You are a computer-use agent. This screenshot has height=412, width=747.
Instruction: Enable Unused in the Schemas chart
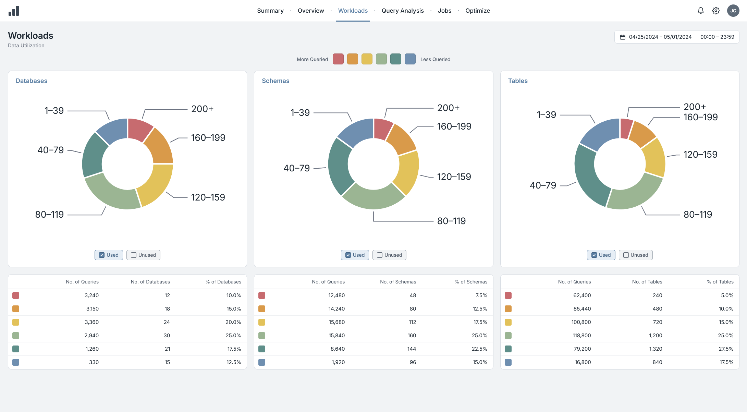[389, 255]
